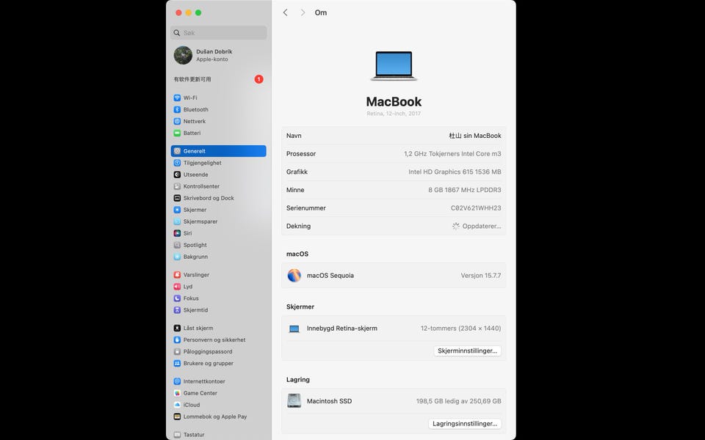Open the Lyd speaker icon
This screenshot has height=440, width=705.
[x=177, y=287]
